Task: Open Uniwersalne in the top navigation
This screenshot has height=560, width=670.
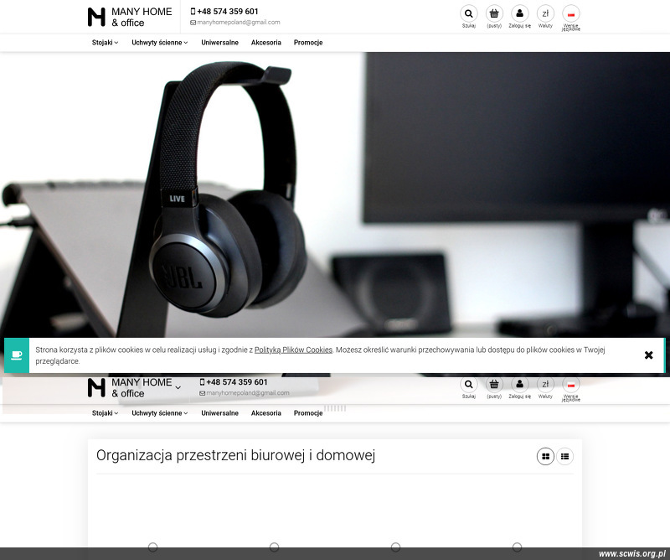Action: (219, 43)
